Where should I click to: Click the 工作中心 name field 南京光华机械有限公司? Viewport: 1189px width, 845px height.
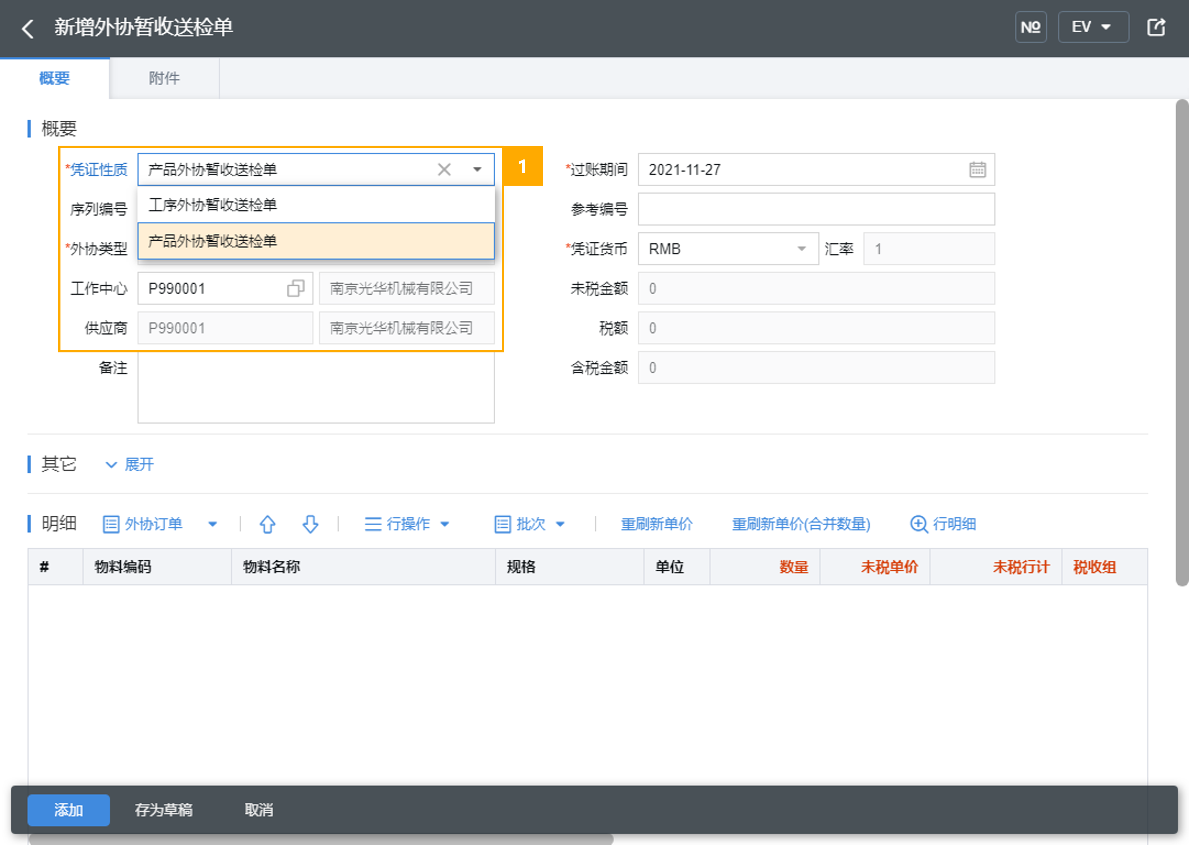point(407,288)
